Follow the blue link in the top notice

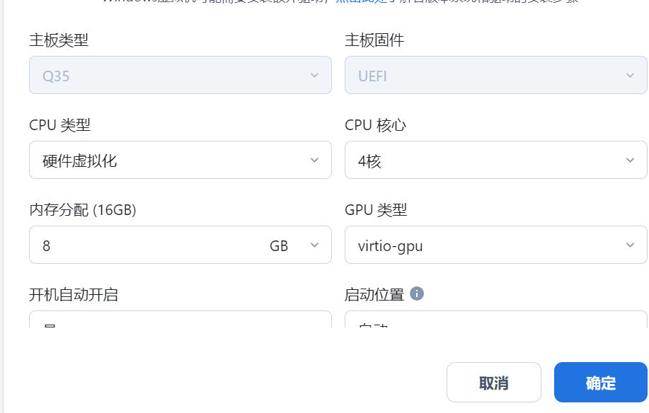coord(361,1)
